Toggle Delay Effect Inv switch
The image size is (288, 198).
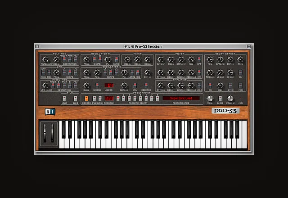[x=240, y=72]
